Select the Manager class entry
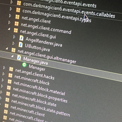 coord(37,68)
